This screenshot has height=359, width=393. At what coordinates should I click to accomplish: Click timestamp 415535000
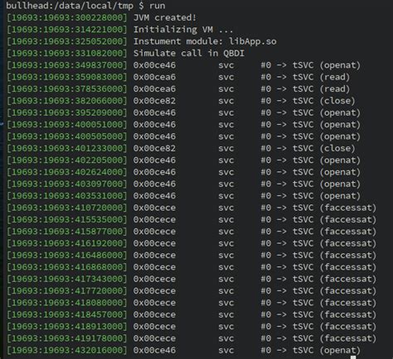[x=99, y=219]
